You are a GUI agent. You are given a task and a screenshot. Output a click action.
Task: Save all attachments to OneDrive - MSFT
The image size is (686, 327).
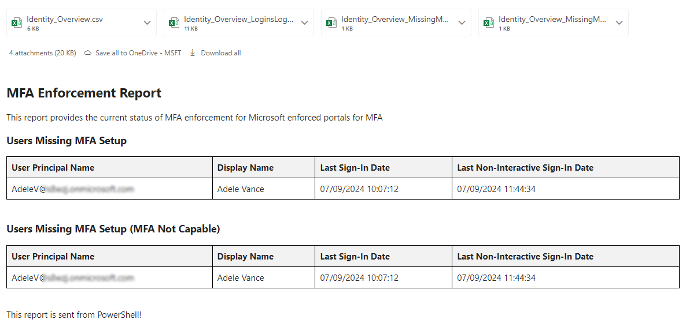coord(138,53)
